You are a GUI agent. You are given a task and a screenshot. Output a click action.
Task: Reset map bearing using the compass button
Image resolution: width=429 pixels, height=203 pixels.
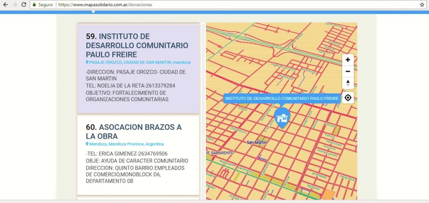(348, 83)
